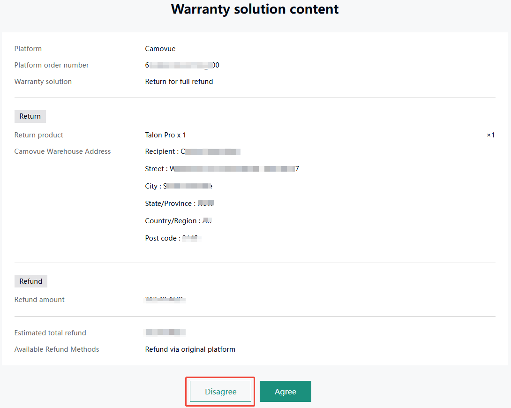
Task: Click the 'Warranty solution content' heading
Action: 255,9
